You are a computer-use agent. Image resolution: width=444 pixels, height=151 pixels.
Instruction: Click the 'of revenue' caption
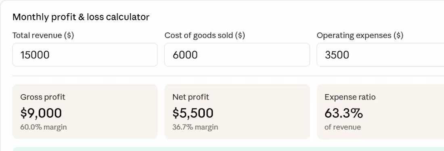click(x=343, y=127)
